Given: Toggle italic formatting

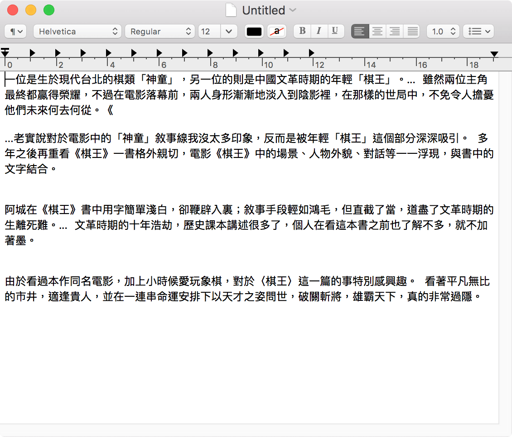Looking at the screenshot, I should click(319, 31).
